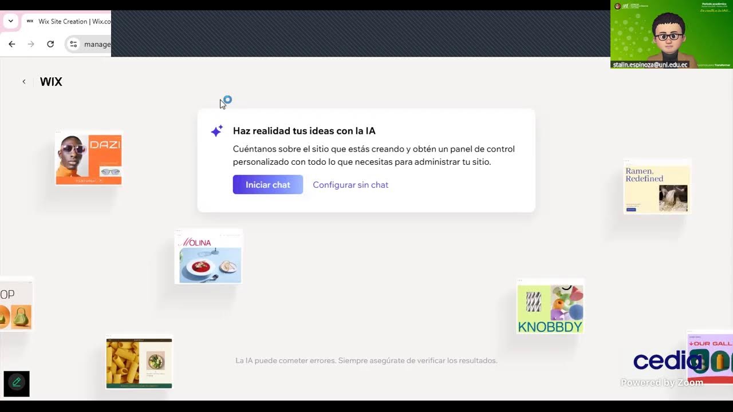
Task: Click the Zoom participant video of stalin.espinoza
Action: point(672,34)
